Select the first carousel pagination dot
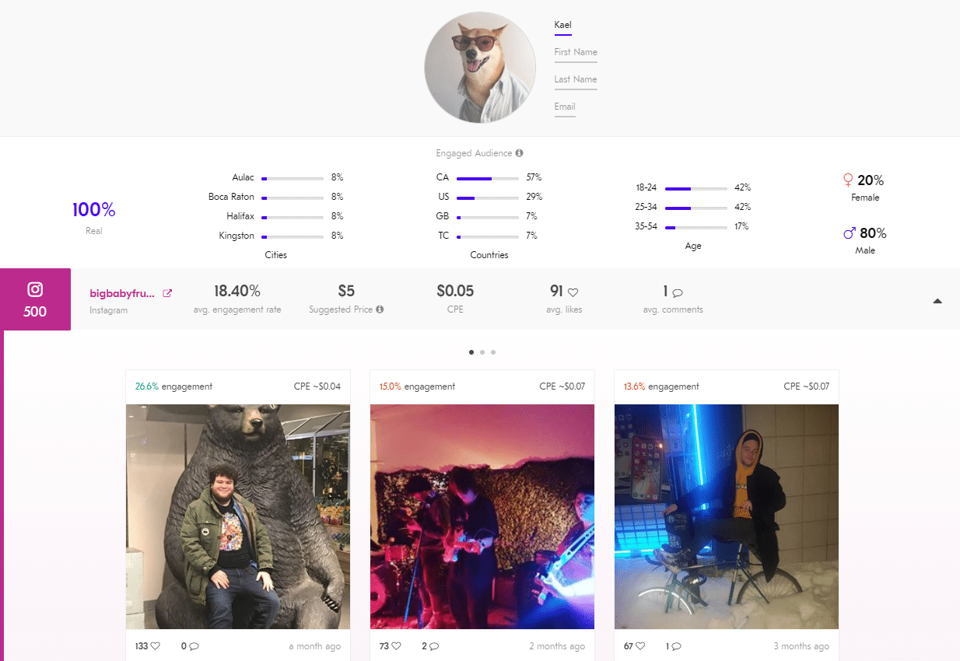The image size is (960, 661). click(471, 352)
